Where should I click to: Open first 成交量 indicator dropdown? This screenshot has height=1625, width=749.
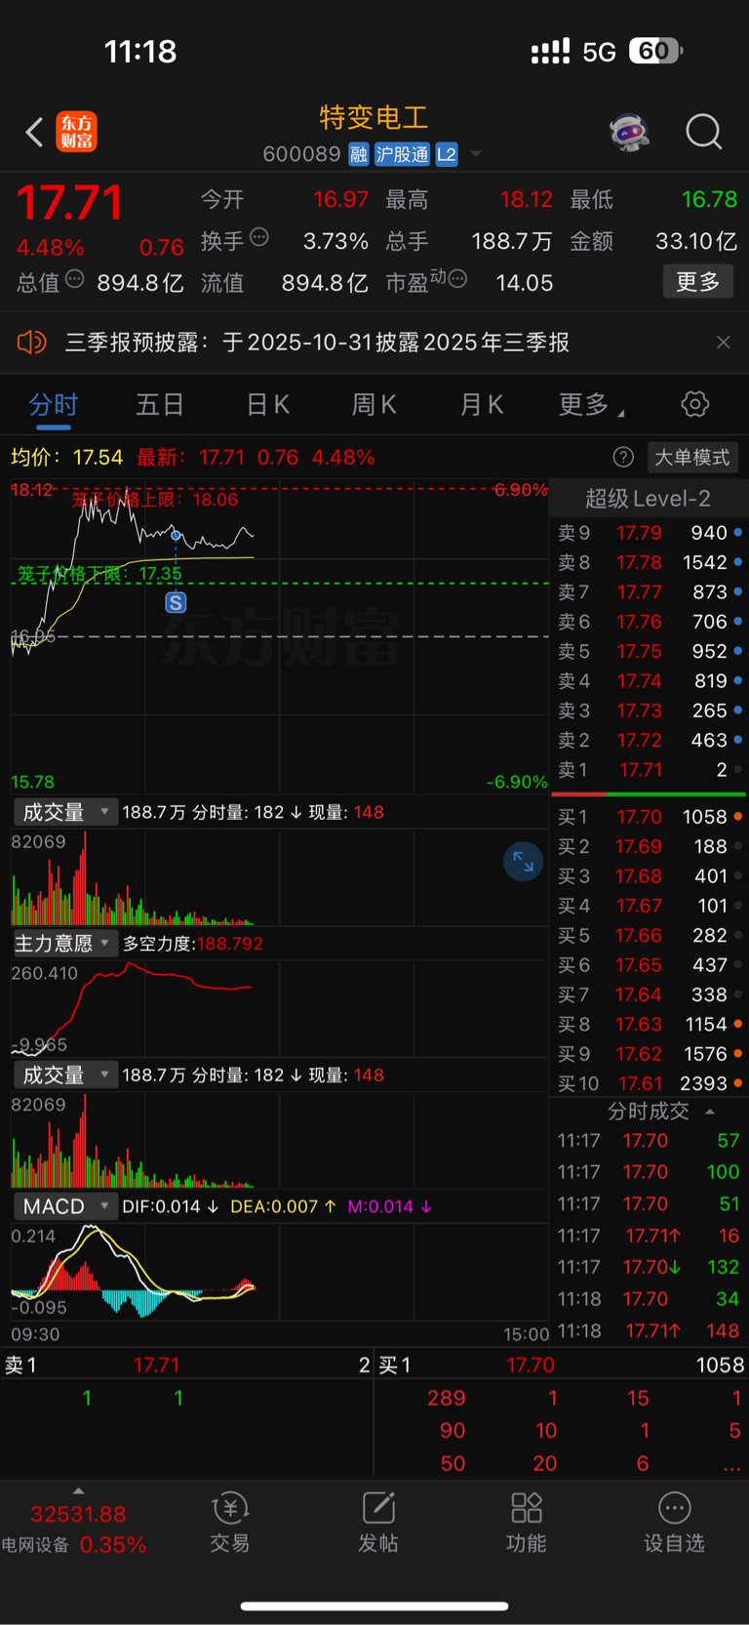click(64, 812)
